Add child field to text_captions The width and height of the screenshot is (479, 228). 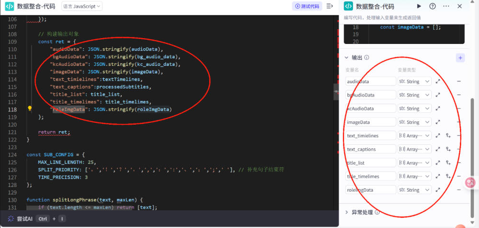(x=448, y=149)
